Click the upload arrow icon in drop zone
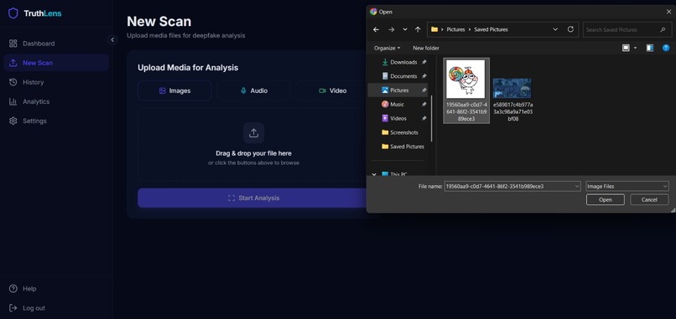 253,133
